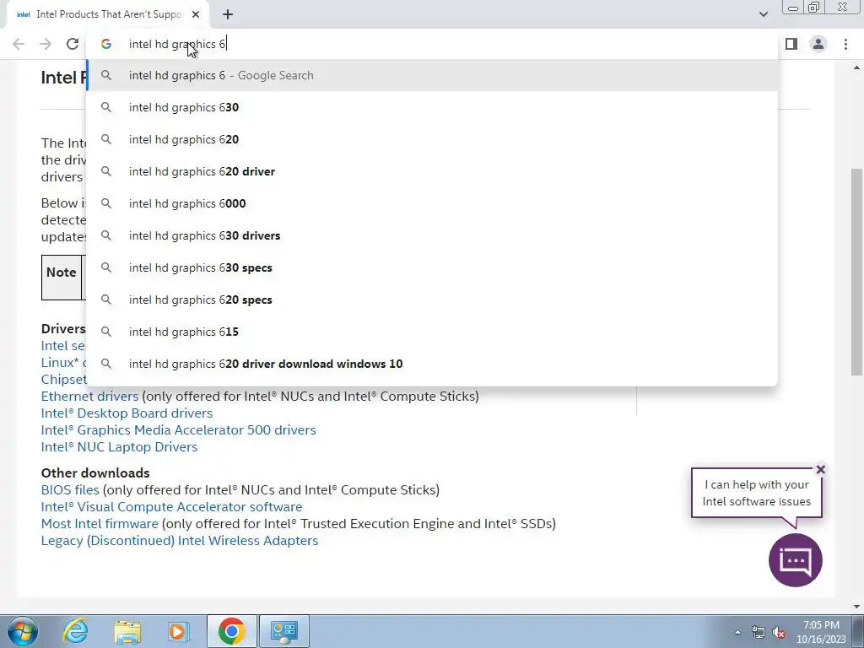This screenshot has width=864, height=648.
Task: Click search icon beside 'intel hd graphics 630'
Action: 105,107
